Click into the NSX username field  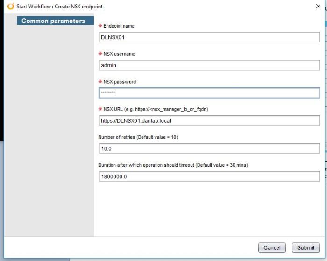coord(209,65)
